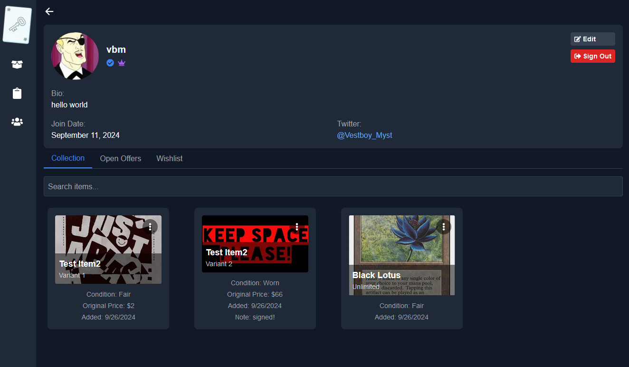Go back using the left arrow
Viewport: 629px width, 367px height.
click(49, 11)
